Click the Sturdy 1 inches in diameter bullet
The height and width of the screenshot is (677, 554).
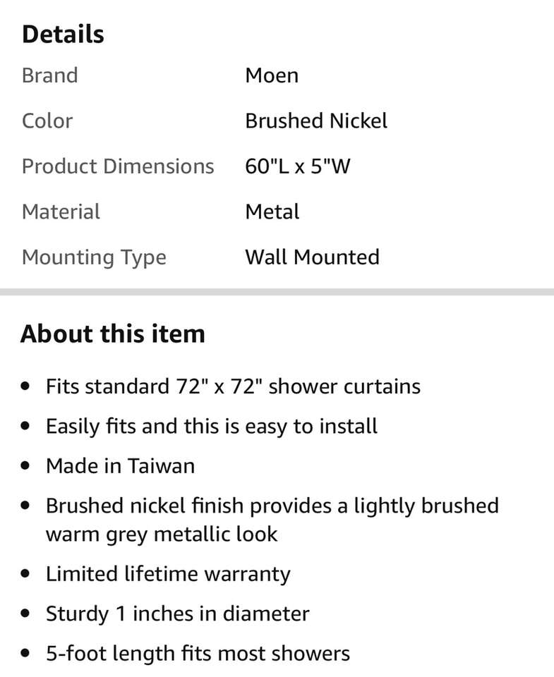[x=177, y=614]
